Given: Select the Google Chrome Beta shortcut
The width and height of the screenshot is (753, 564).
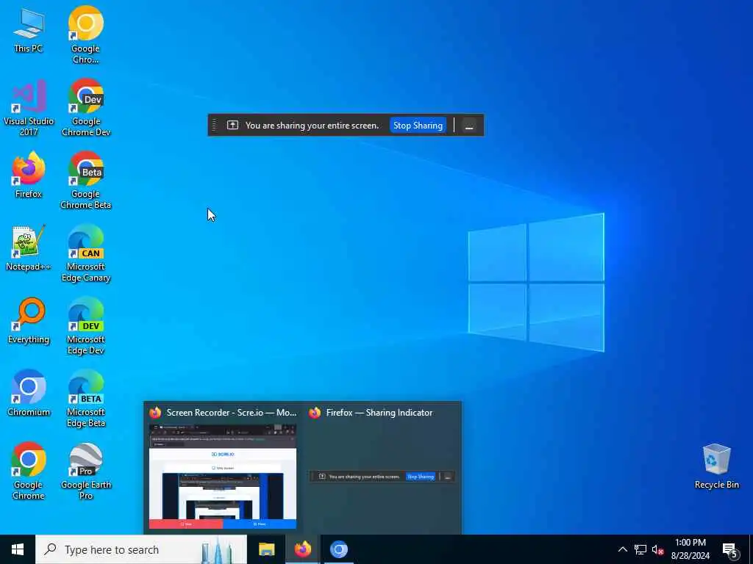Looking at the screenshot, I should coord(86,181).
